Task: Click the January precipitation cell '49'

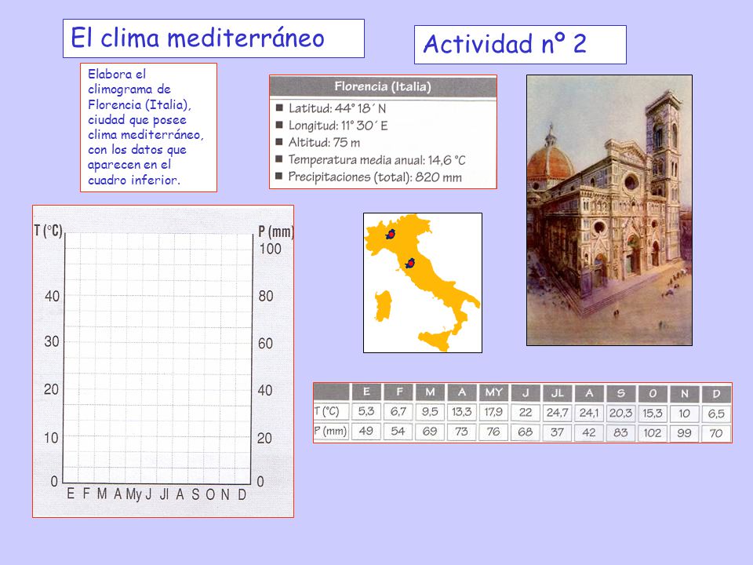Action: (x=366, y=431)
